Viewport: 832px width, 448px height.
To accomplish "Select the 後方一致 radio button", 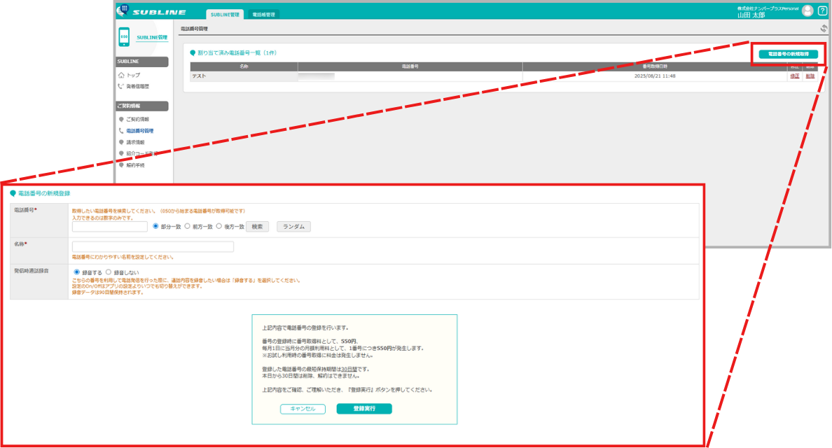I will 219,226.
